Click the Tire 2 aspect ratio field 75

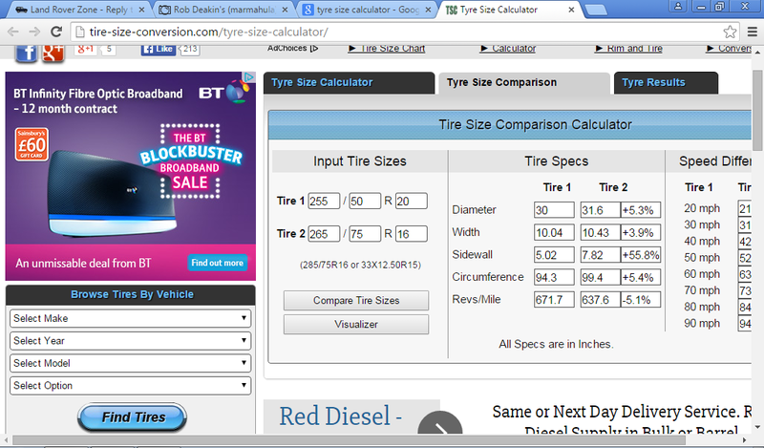[365, 233]
